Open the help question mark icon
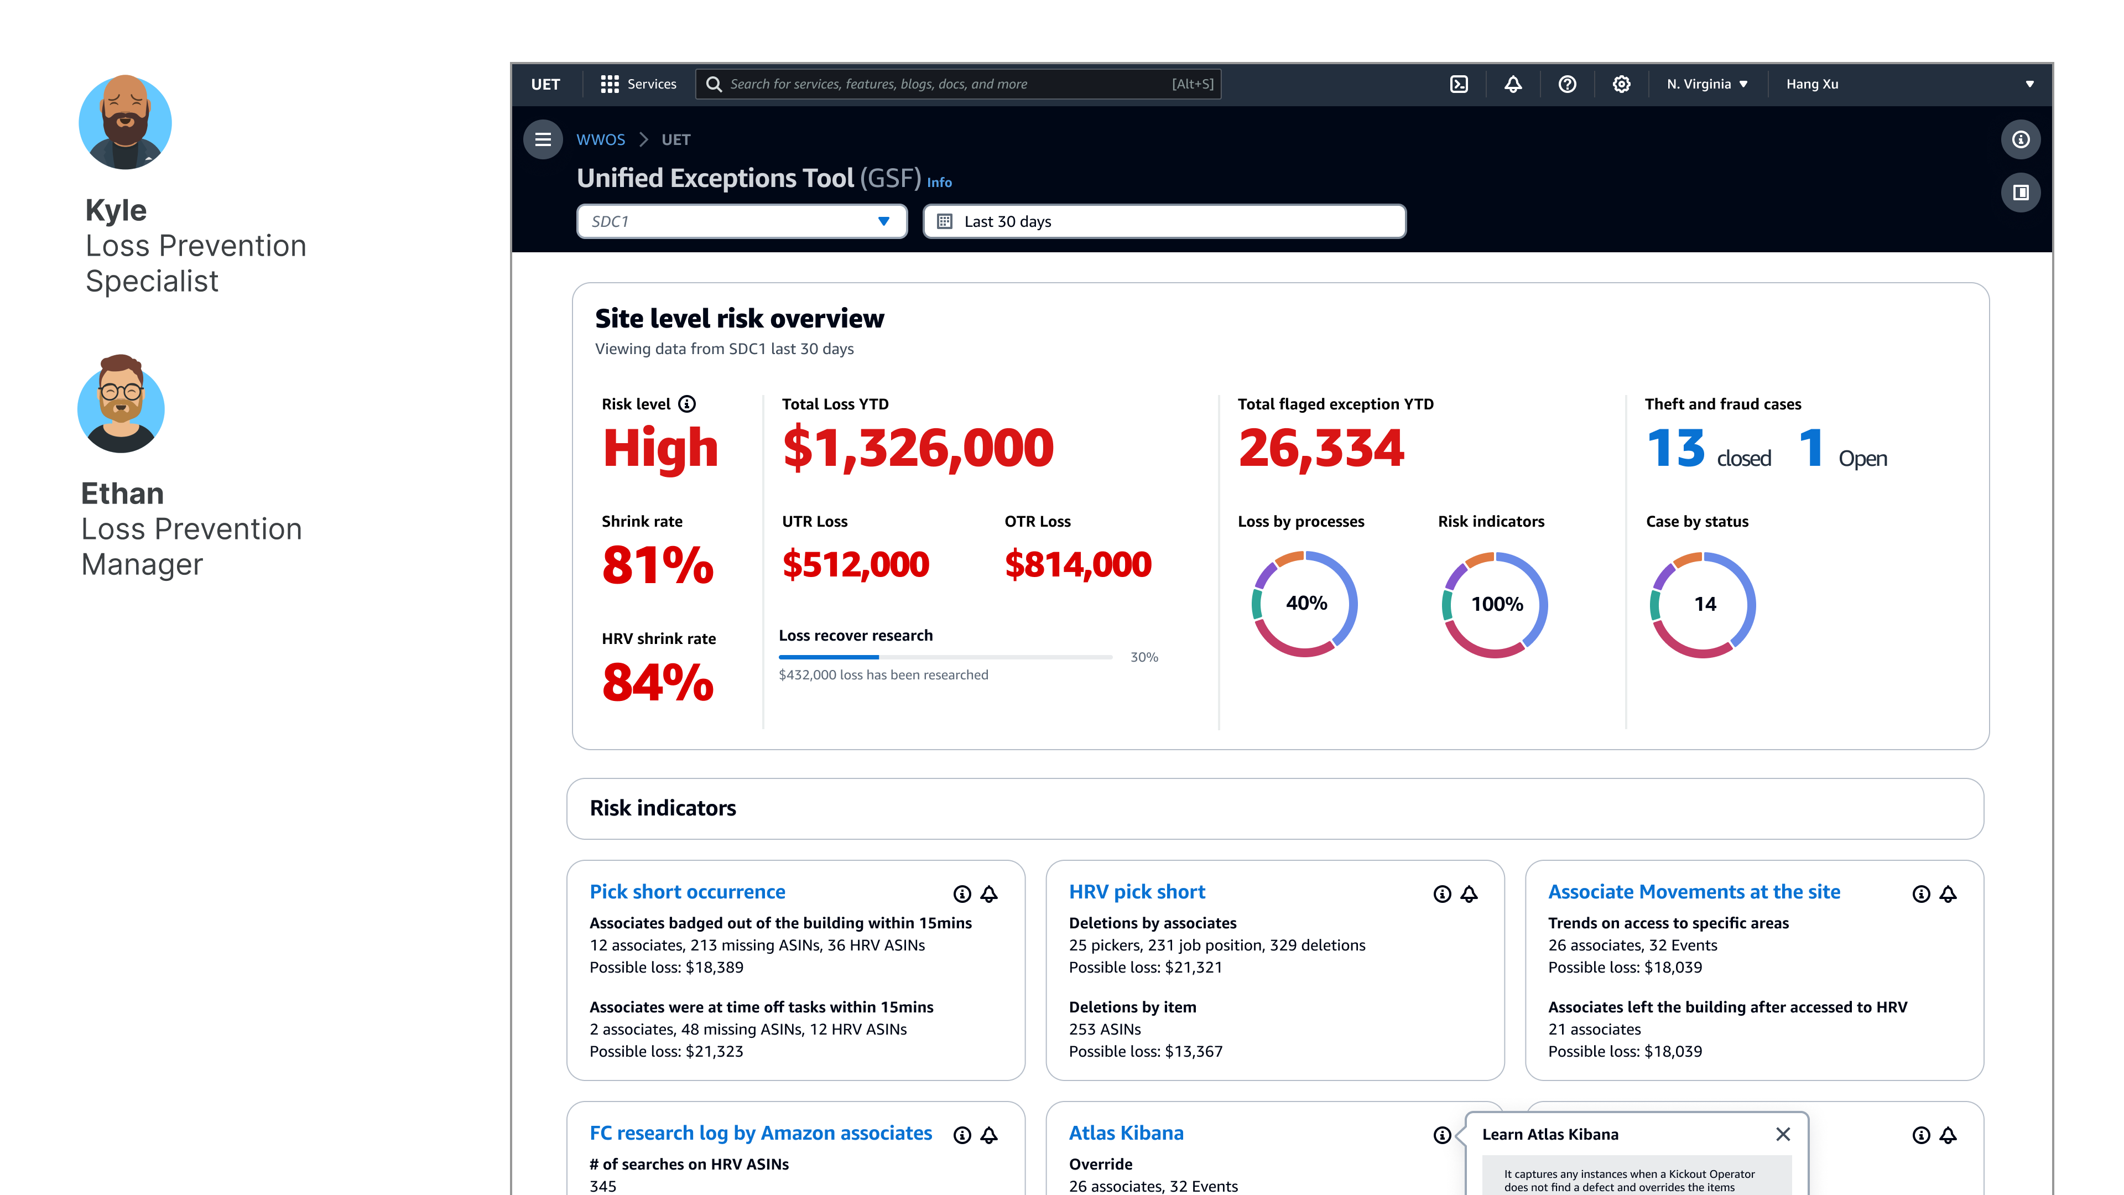 pos(1566,84)
